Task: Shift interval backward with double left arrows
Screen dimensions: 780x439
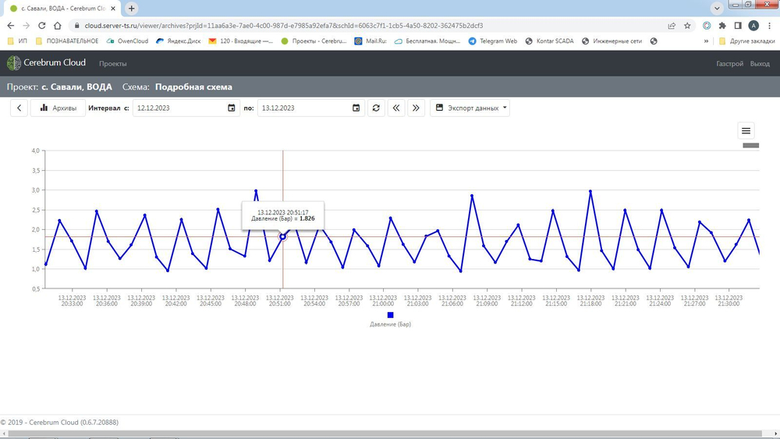Action: 396,108
